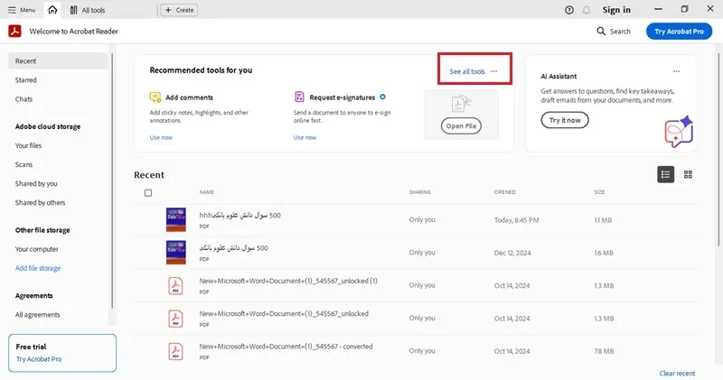Open the thumbnail of file opened Dec 12, 2024
Image resolution: width=723 pixels, height=380 pixels.
(176, 252)
